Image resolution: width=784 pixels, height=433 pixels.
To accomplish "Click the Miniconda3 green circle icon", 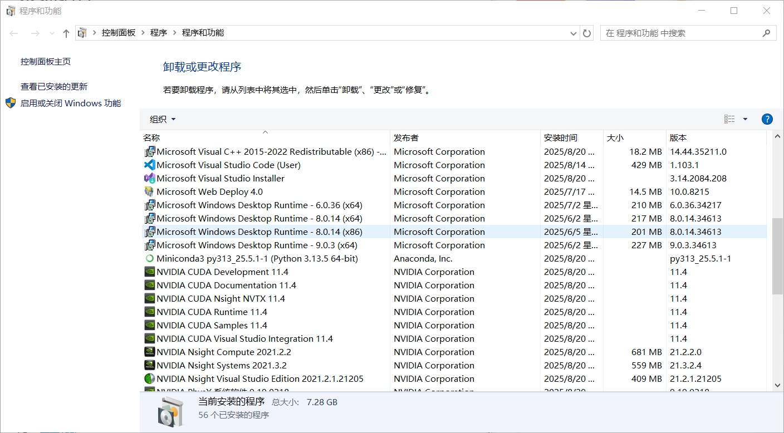I will (x=149, y=258).
